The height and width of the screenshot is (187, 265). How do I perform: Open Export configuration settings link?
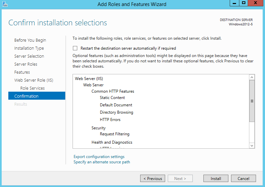(x=99, y=157)
